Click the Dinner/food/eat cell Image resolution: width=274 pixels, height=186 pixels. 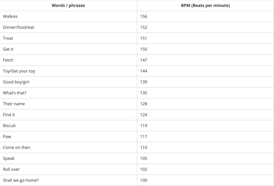tap(19, 27)
